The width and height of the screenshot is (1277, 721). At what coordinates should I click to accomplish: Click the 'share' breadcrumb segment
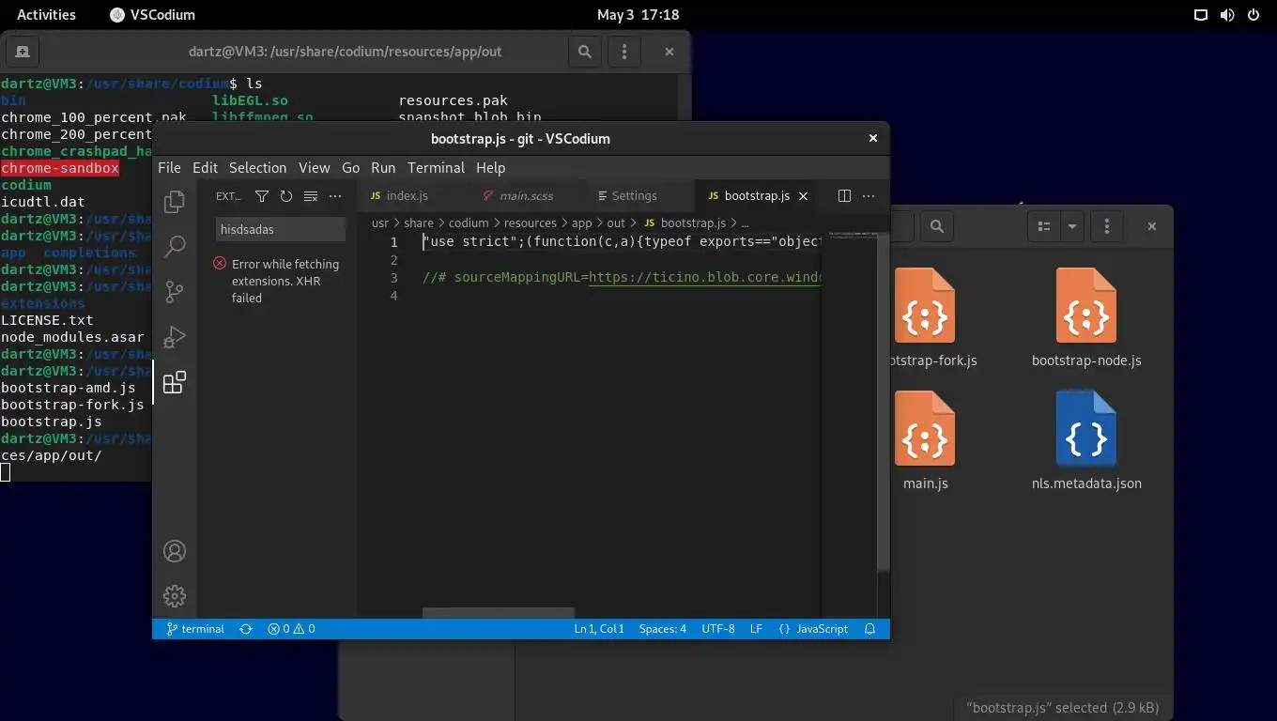click(x=419, y=223)
